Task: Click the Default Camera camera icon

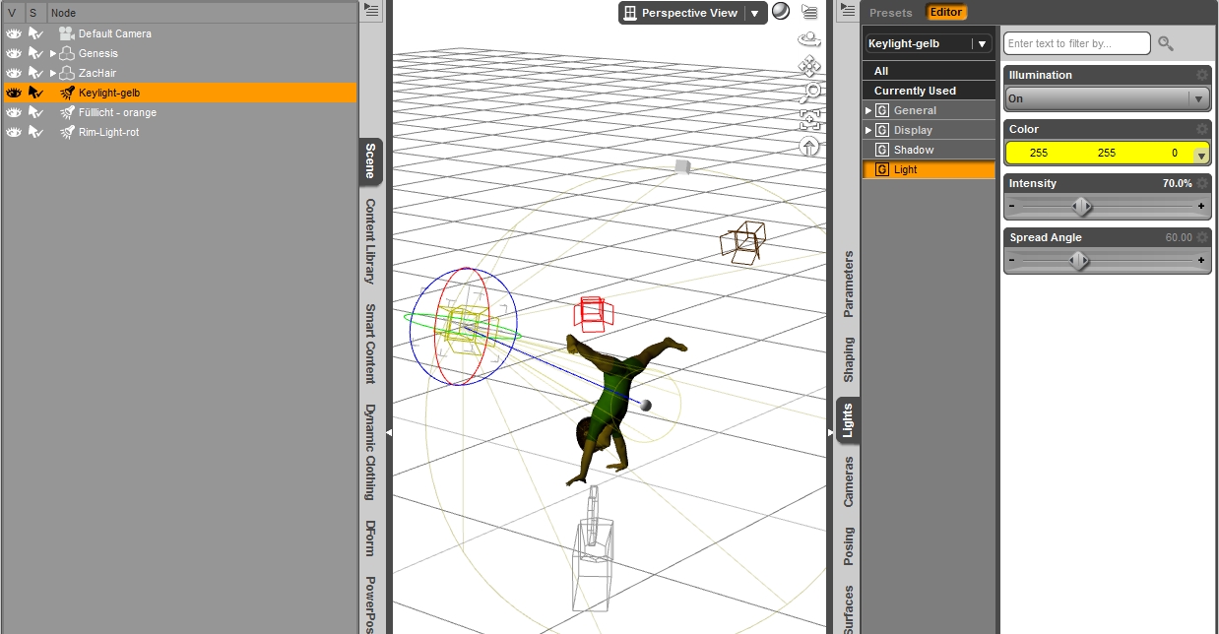Action: (67, 33)
